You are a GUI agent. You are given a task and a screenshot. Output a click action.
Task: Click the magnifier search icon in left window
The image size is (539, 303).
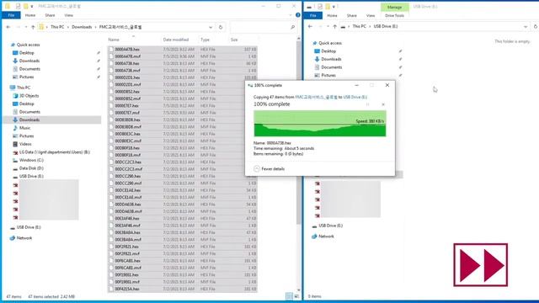[292, 27]
